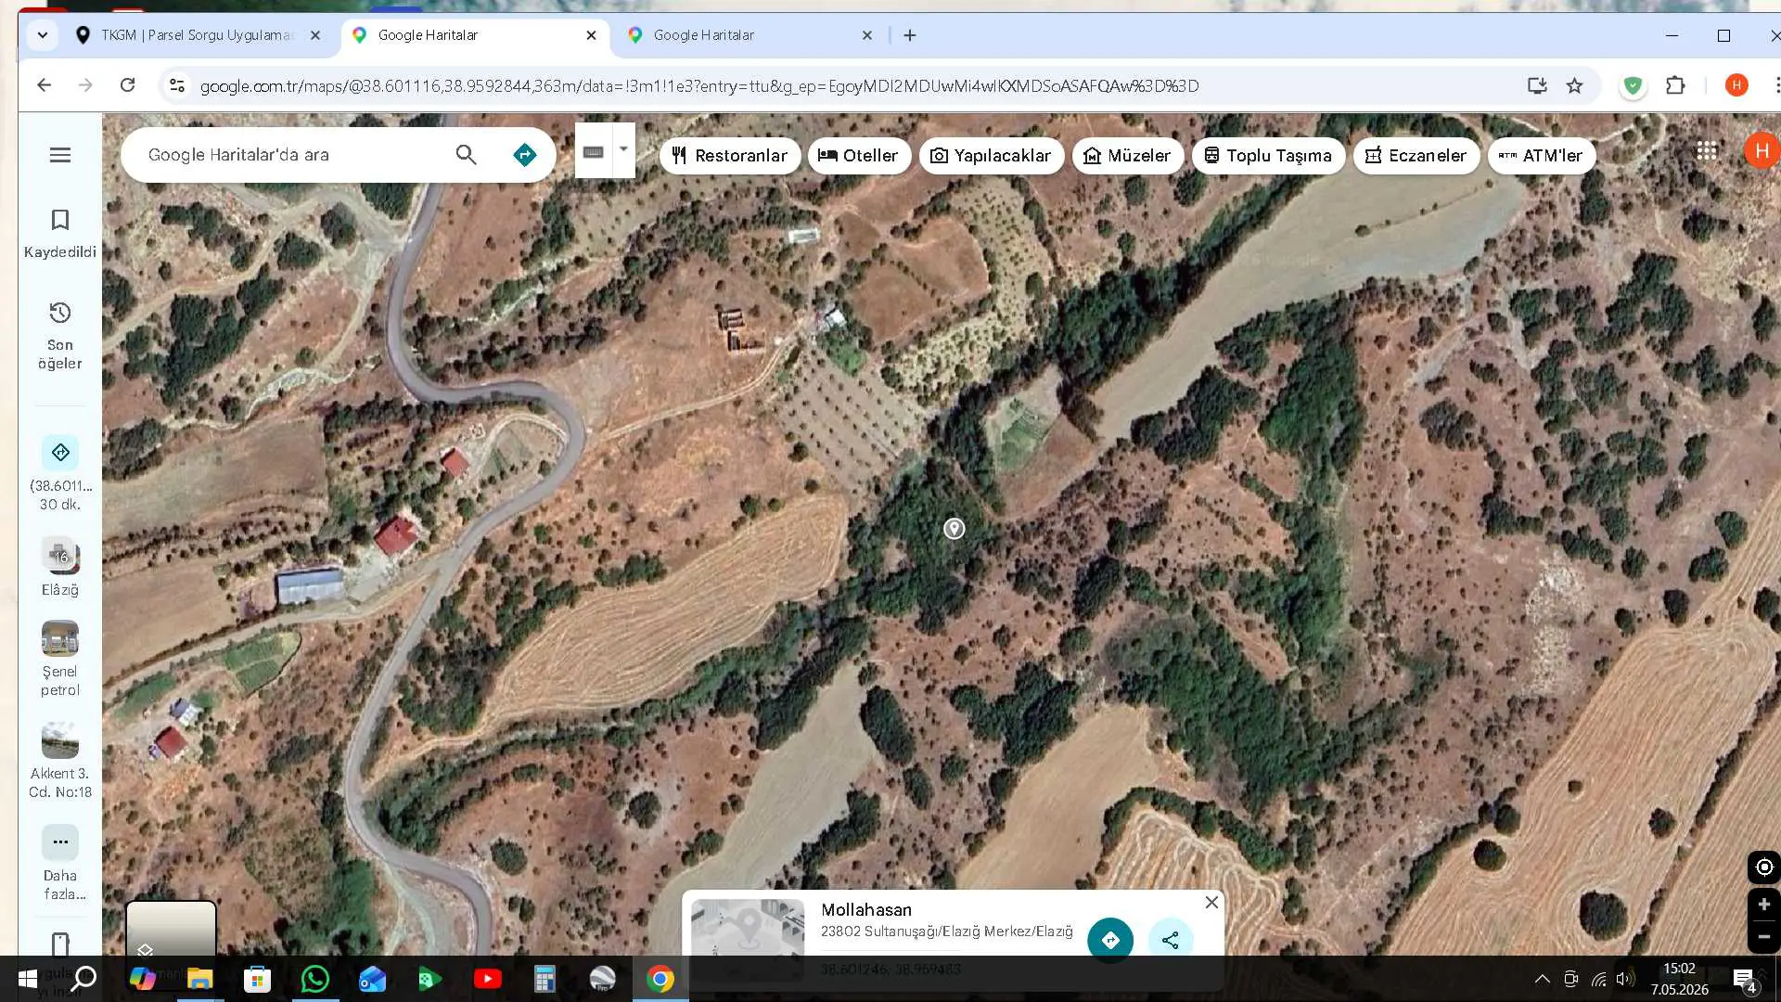Open the tab search dropdown chevron

click(x=42, y=35)
